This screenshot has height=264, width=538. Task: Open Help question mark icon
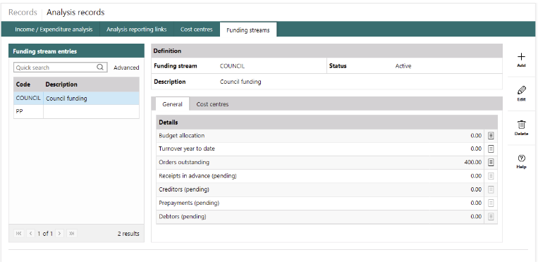521,158
